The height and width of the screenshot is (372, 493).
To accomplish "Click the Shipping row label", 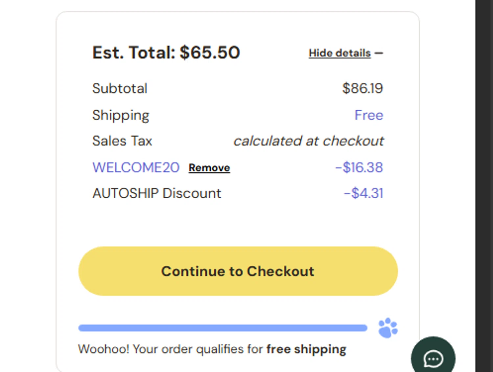I will point(121,116).
